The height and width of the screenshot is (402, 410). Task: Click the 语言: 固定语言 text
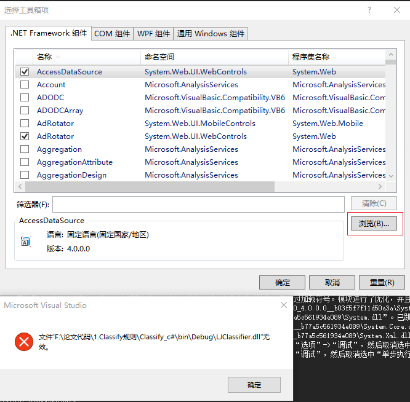pyautogui.click(x=97, y=234)
